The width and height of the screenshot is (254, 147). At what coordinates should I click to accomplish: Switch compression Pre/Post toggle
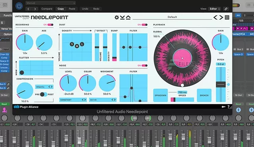pos(44,94)
